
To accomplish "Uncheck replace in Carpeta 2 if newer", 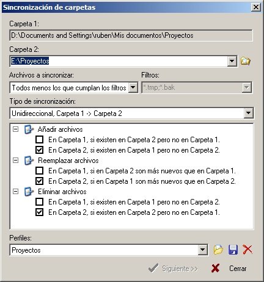I will pyautogui.click(x=39, y=181).
